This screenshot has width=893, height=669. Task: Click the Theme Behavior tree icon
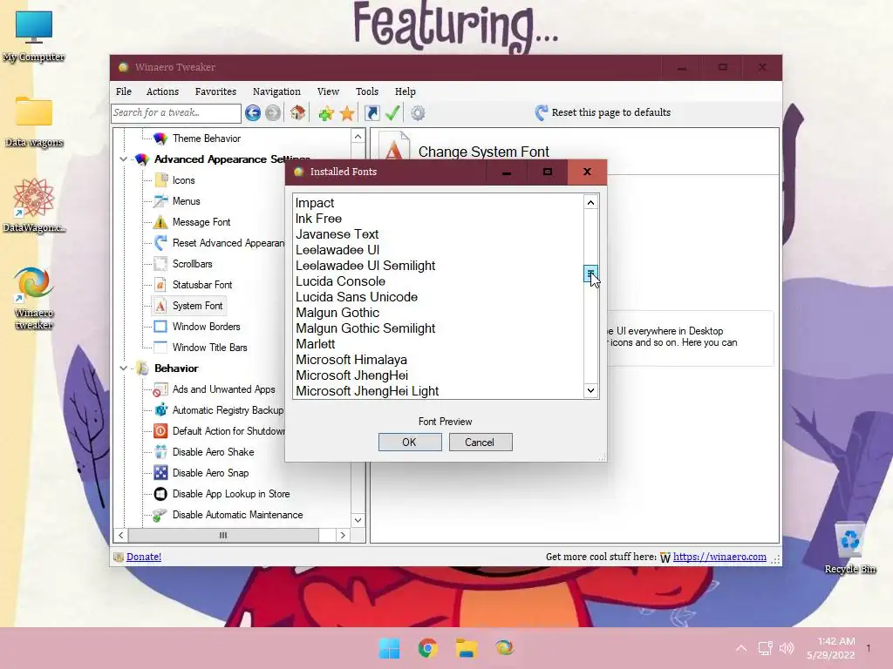point(160,139)
